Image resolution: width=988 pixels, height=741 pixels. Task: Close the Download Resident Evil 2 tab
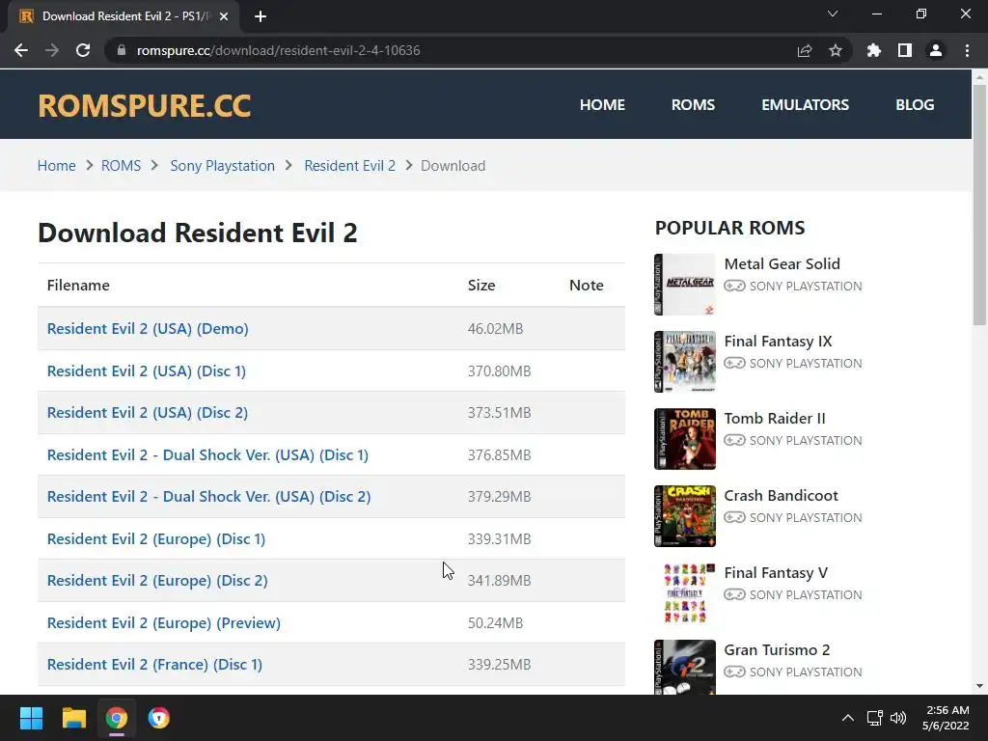224,16
